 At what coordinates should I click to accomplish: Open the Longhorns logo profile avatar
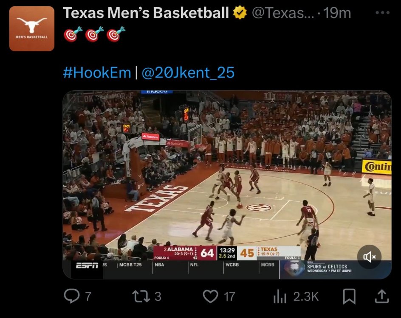click(32, 29)
